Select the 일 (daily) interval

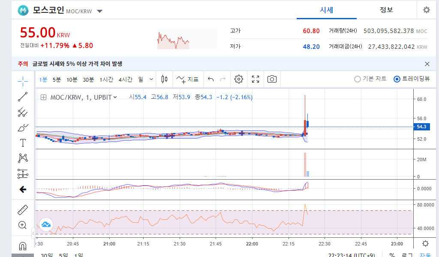tap(141, 80)
